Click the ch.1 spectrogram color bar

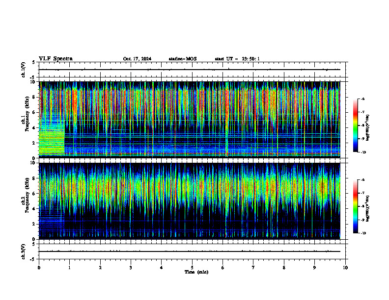[x=355, y=125]
